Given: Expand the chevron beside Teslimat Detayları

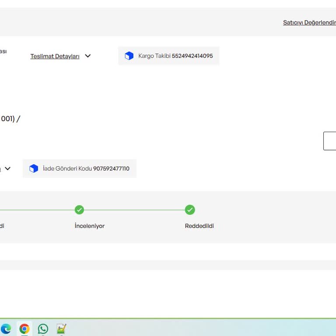Looking at the screenshot, I should click(x=88, y=56).
